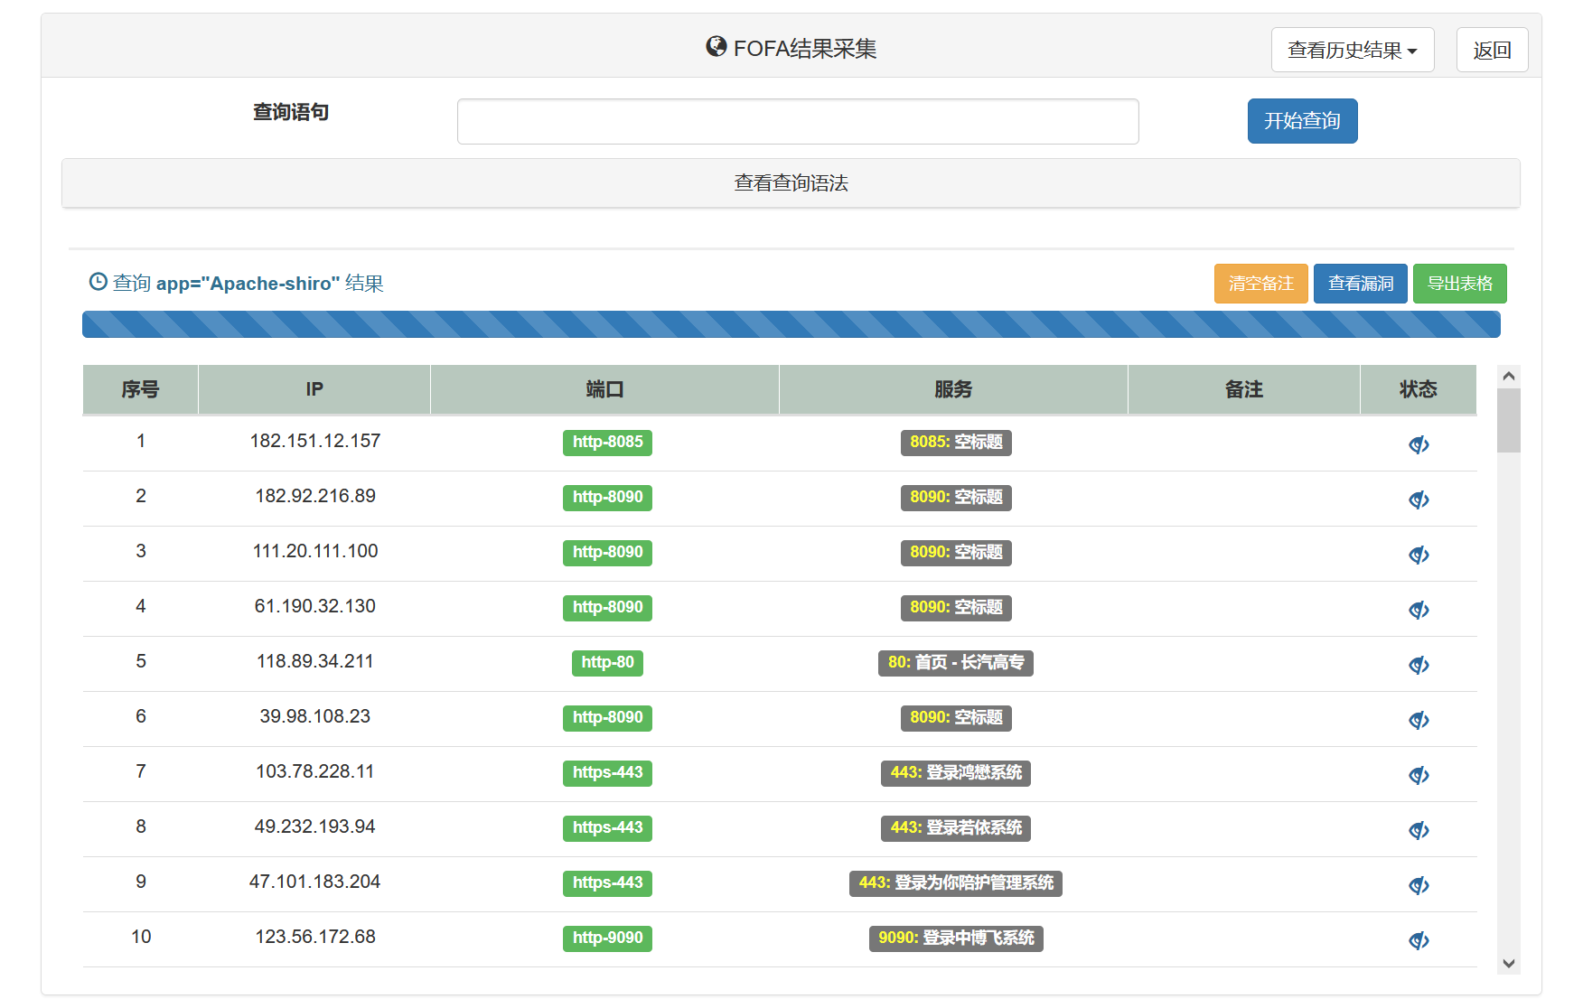Screen dimensions: 1583x999
Task: Click the http-8090 badge for 61.190.32.130
Action: point(607,608)
